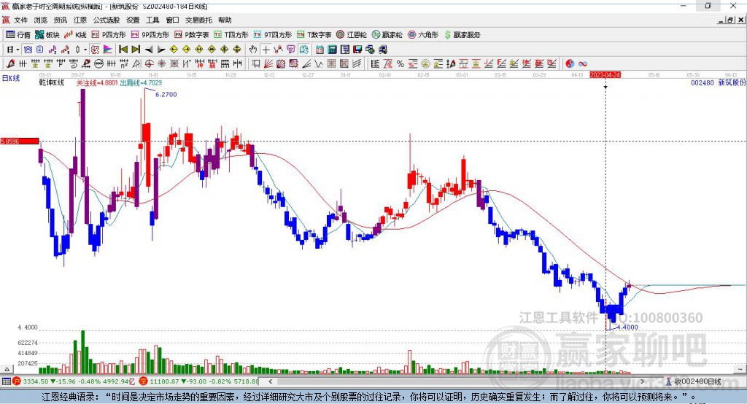
Task: Toggle the 日K线 period label
Action: pyautogui.click(x=11, y=79)
